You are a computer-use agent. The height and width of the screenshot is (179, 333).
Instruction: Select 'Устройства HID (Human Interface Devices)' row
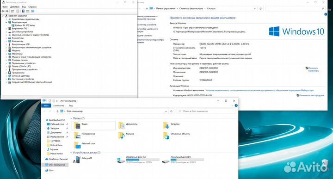pyautogui.click(x=31, y=82)
